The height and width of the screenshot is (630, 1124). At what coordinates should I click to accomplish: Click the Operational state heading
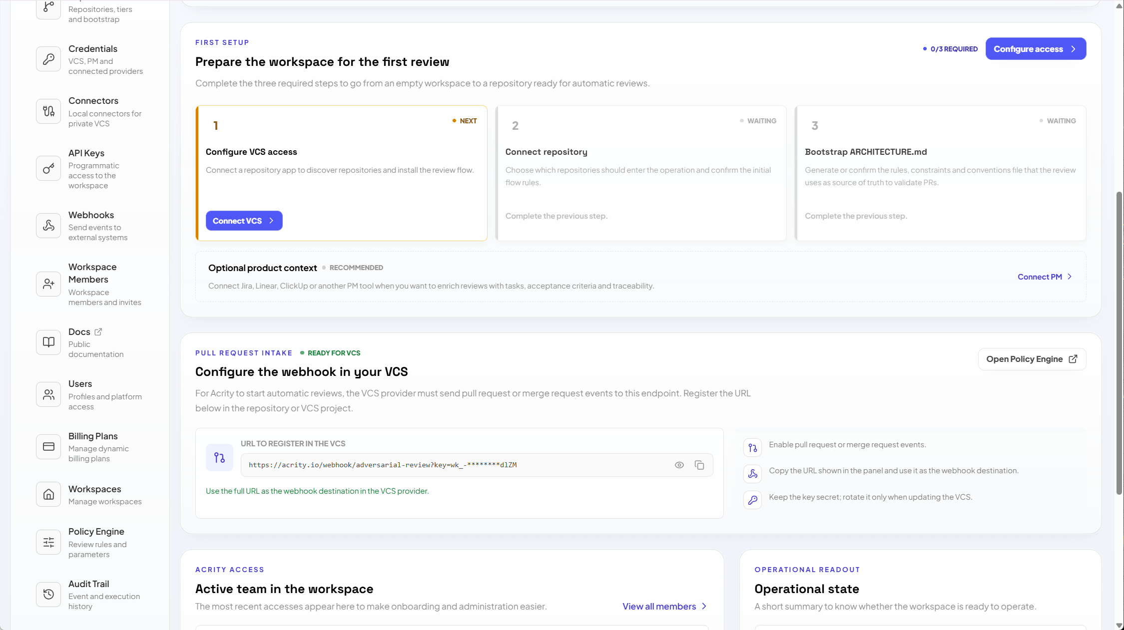click(807, 589)
